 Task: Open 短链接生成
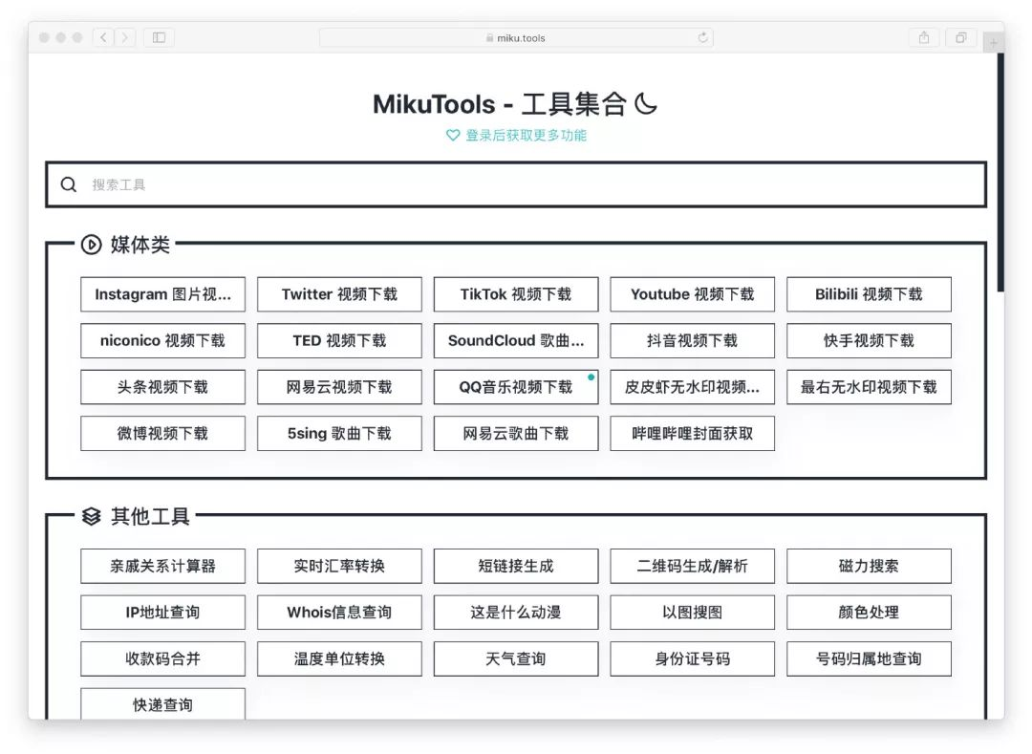515,566
